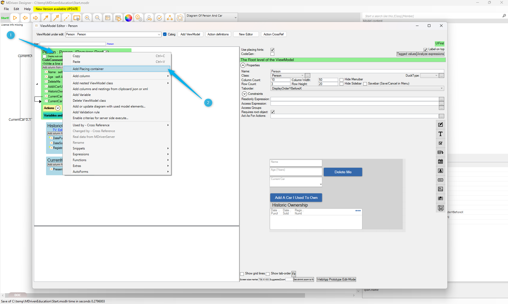Select the btn button widget icon
The width and height of the screenshot is (508, 304).
coord(440,180)
